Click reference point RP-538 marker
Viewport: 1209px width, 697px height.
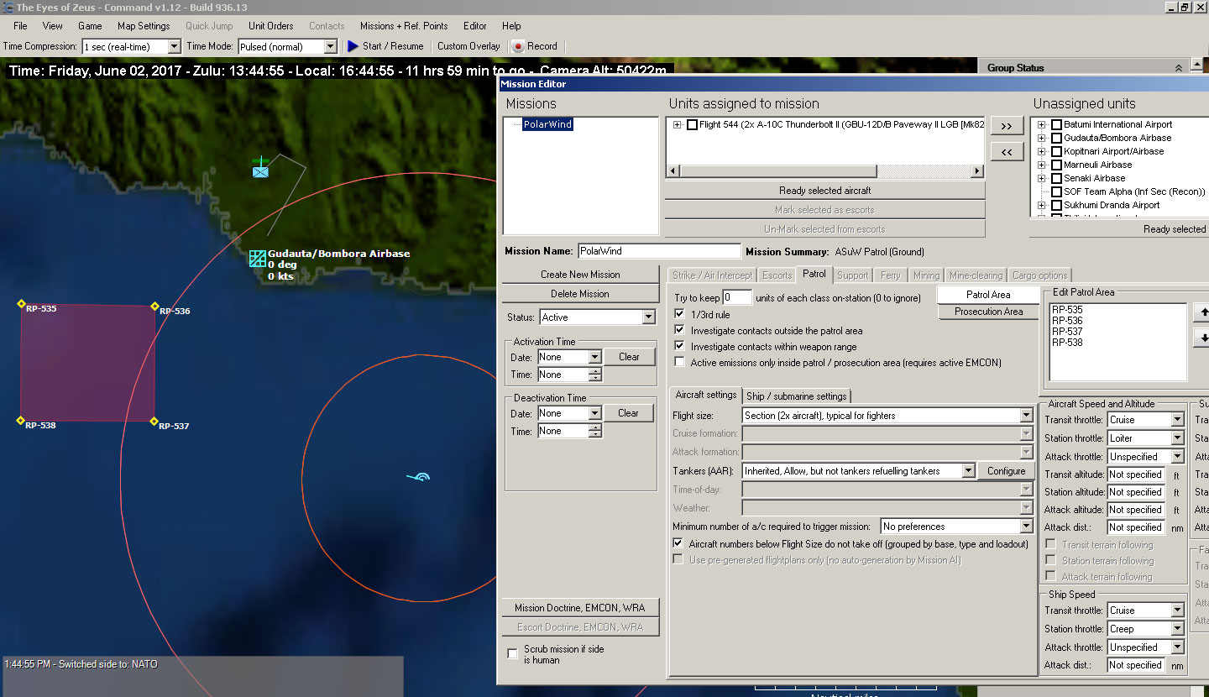point(20,420)
